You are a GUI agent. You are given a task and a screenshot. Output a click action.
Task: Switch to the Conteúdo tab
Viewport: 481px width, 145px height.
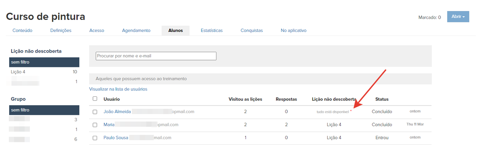click(22, 30)
